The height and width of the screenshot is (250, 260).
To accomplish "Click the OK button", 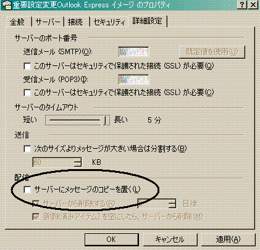I will click(112, 240).
